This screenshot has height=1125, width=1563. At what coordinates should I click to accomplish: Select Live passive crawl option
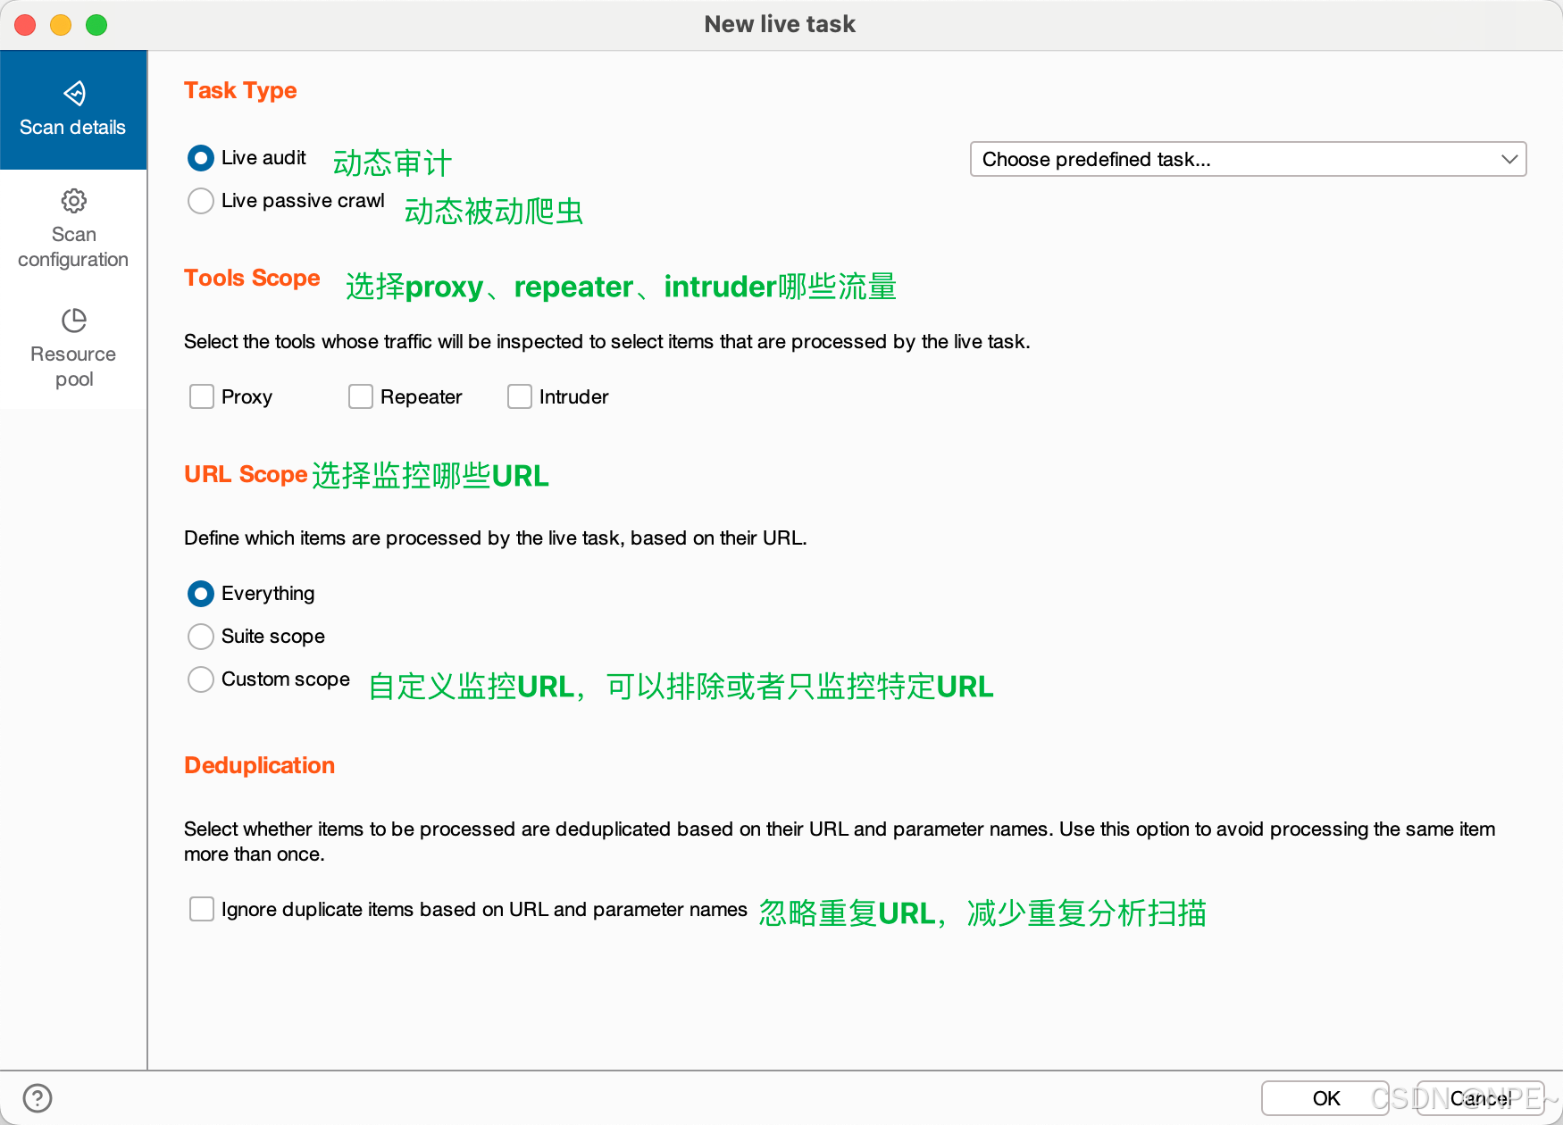(x=201, y=201)
